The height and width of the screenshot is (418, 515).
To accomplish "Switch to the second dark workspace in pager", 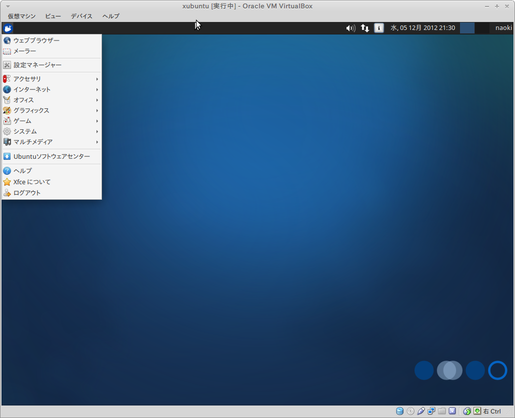I will click(482, 28).
